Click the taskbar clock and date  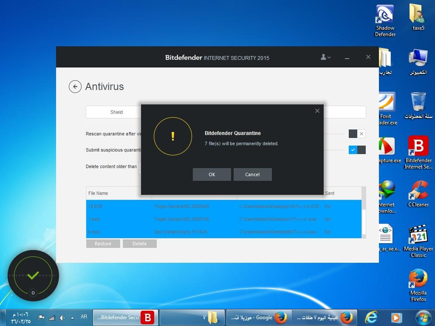[x=20, y=318]
